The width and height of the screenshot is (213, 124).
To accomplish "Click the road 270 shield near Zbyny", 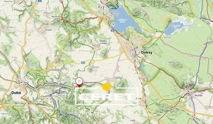I will click(x=83, y=63).
